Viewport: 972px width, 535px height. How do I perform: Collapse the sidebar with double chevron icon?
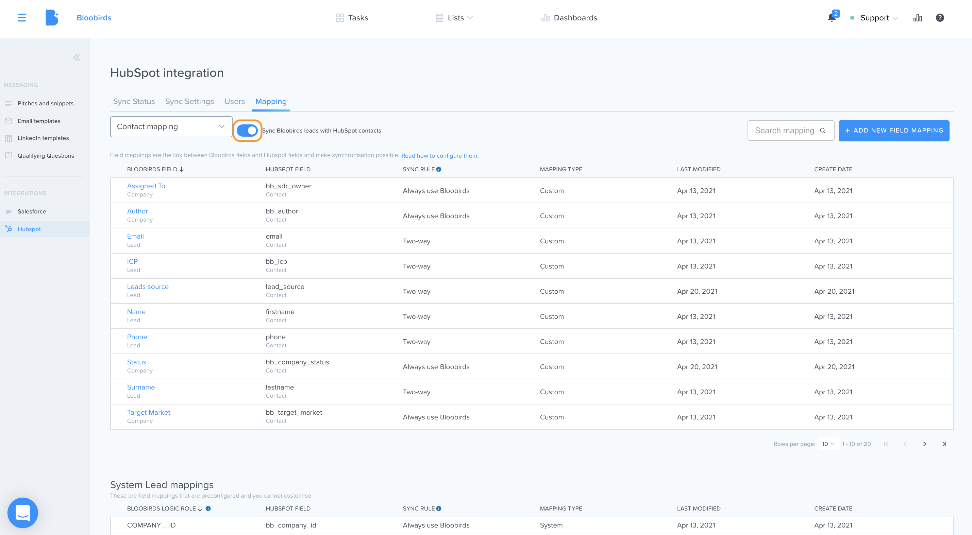pos(76,57)
